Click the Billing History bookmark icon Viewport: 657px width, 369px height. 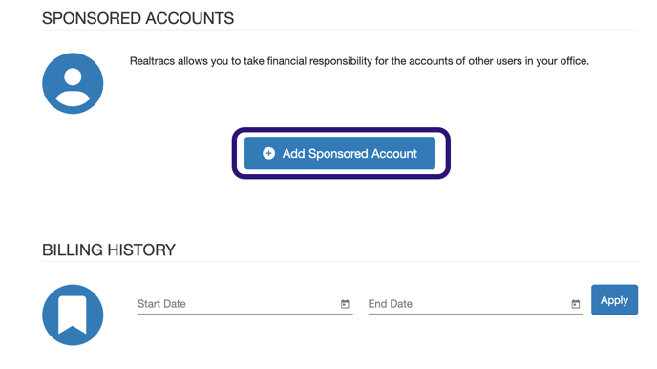[x=73, y=315]
